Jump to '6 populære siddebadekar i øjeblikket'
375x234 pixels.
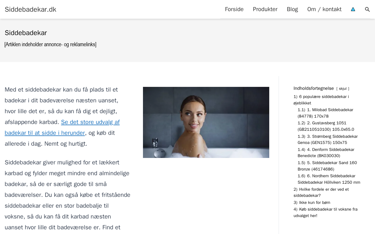click(x=321, y=100)
